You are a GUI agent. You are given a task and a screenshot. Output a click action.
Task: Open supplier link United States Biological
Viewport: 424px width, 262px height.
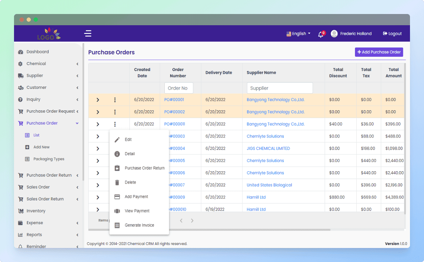269,185
